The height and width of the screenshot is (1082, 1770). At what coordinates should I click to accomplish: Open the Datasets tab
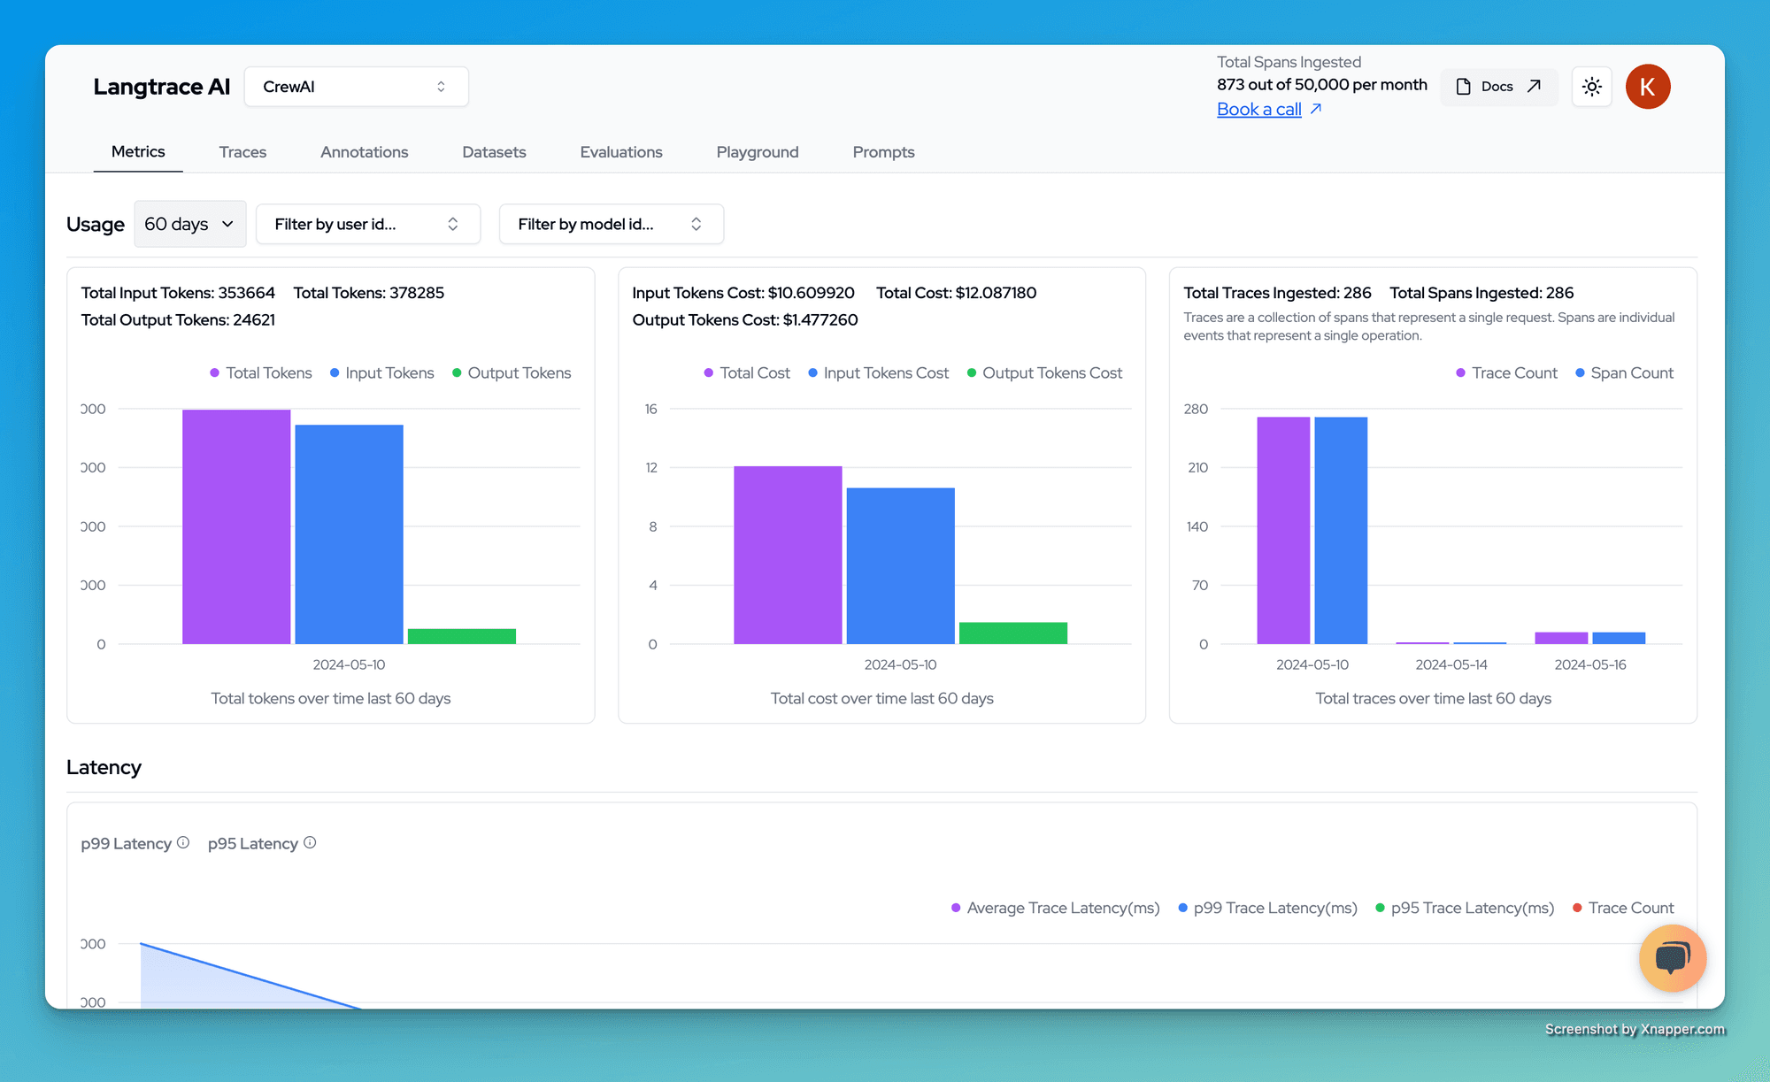[x=494, y=152]
